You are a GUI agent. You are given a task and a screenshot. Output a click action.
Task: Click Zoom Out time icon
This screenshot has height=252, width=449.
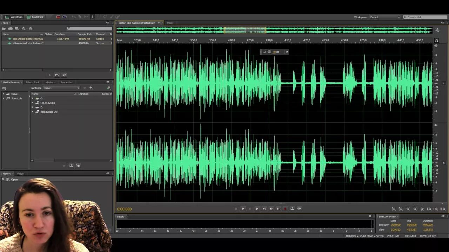(415, 209)
